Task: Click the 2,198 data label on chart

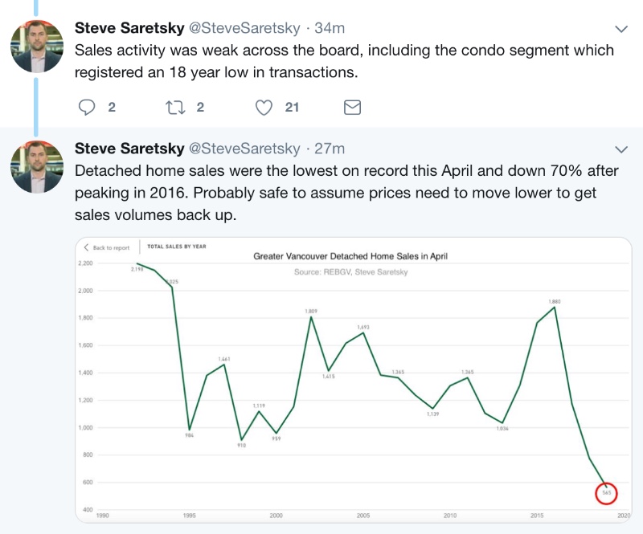Action: pos(137,269)
